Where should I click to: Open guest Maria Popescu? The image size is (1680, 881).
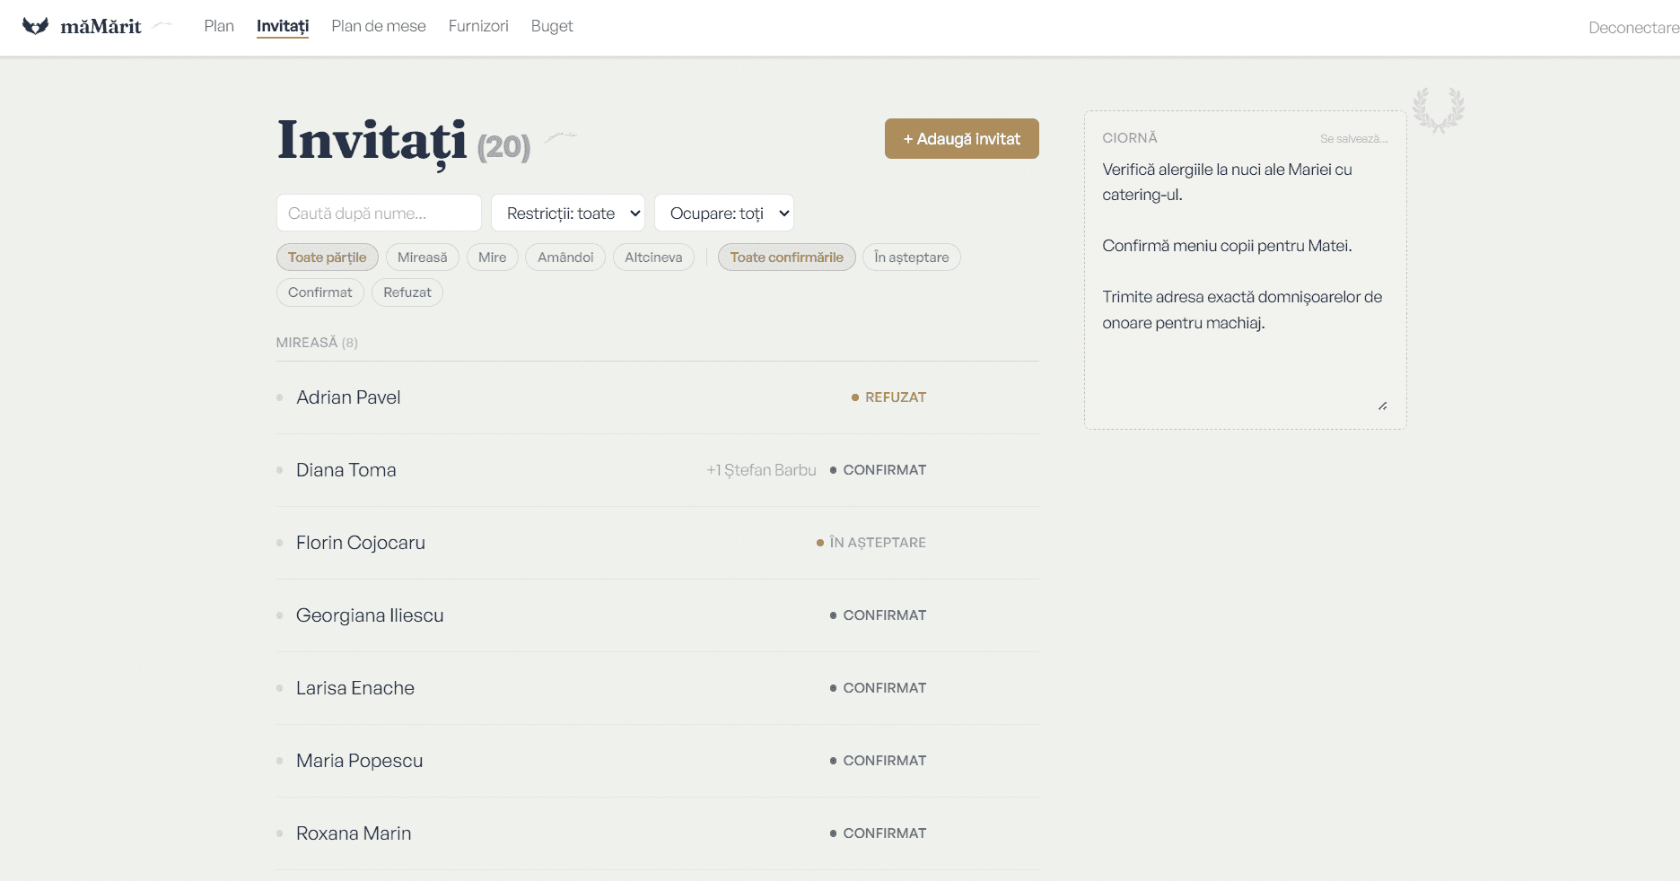point(359,761)
